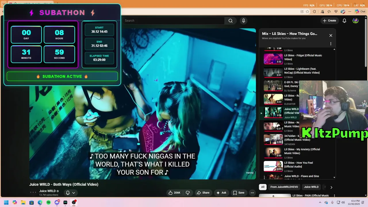Viewport: 368px width, 207px height.
Task: Open the Windows Start menu
Action: click(6, 202)
